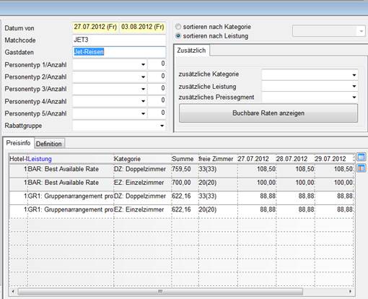The width and height of the screenshot is (368, 299).
Task: Open the zusätzliche Kategorie dropdown
Action: 354,75
